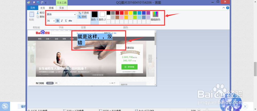Screen dimensions: 257x111
Task: Click the Sogou S icon at bottom left
Action: coord(5,106)
